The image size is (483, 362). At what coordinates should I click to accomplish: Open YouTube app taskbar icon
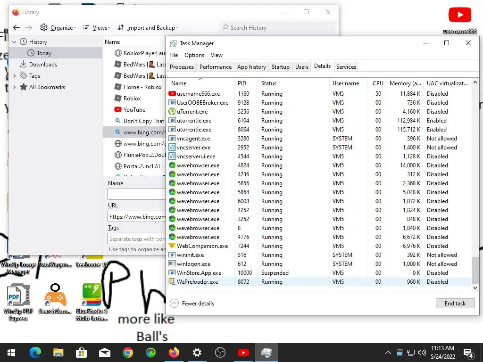(243, 353)
